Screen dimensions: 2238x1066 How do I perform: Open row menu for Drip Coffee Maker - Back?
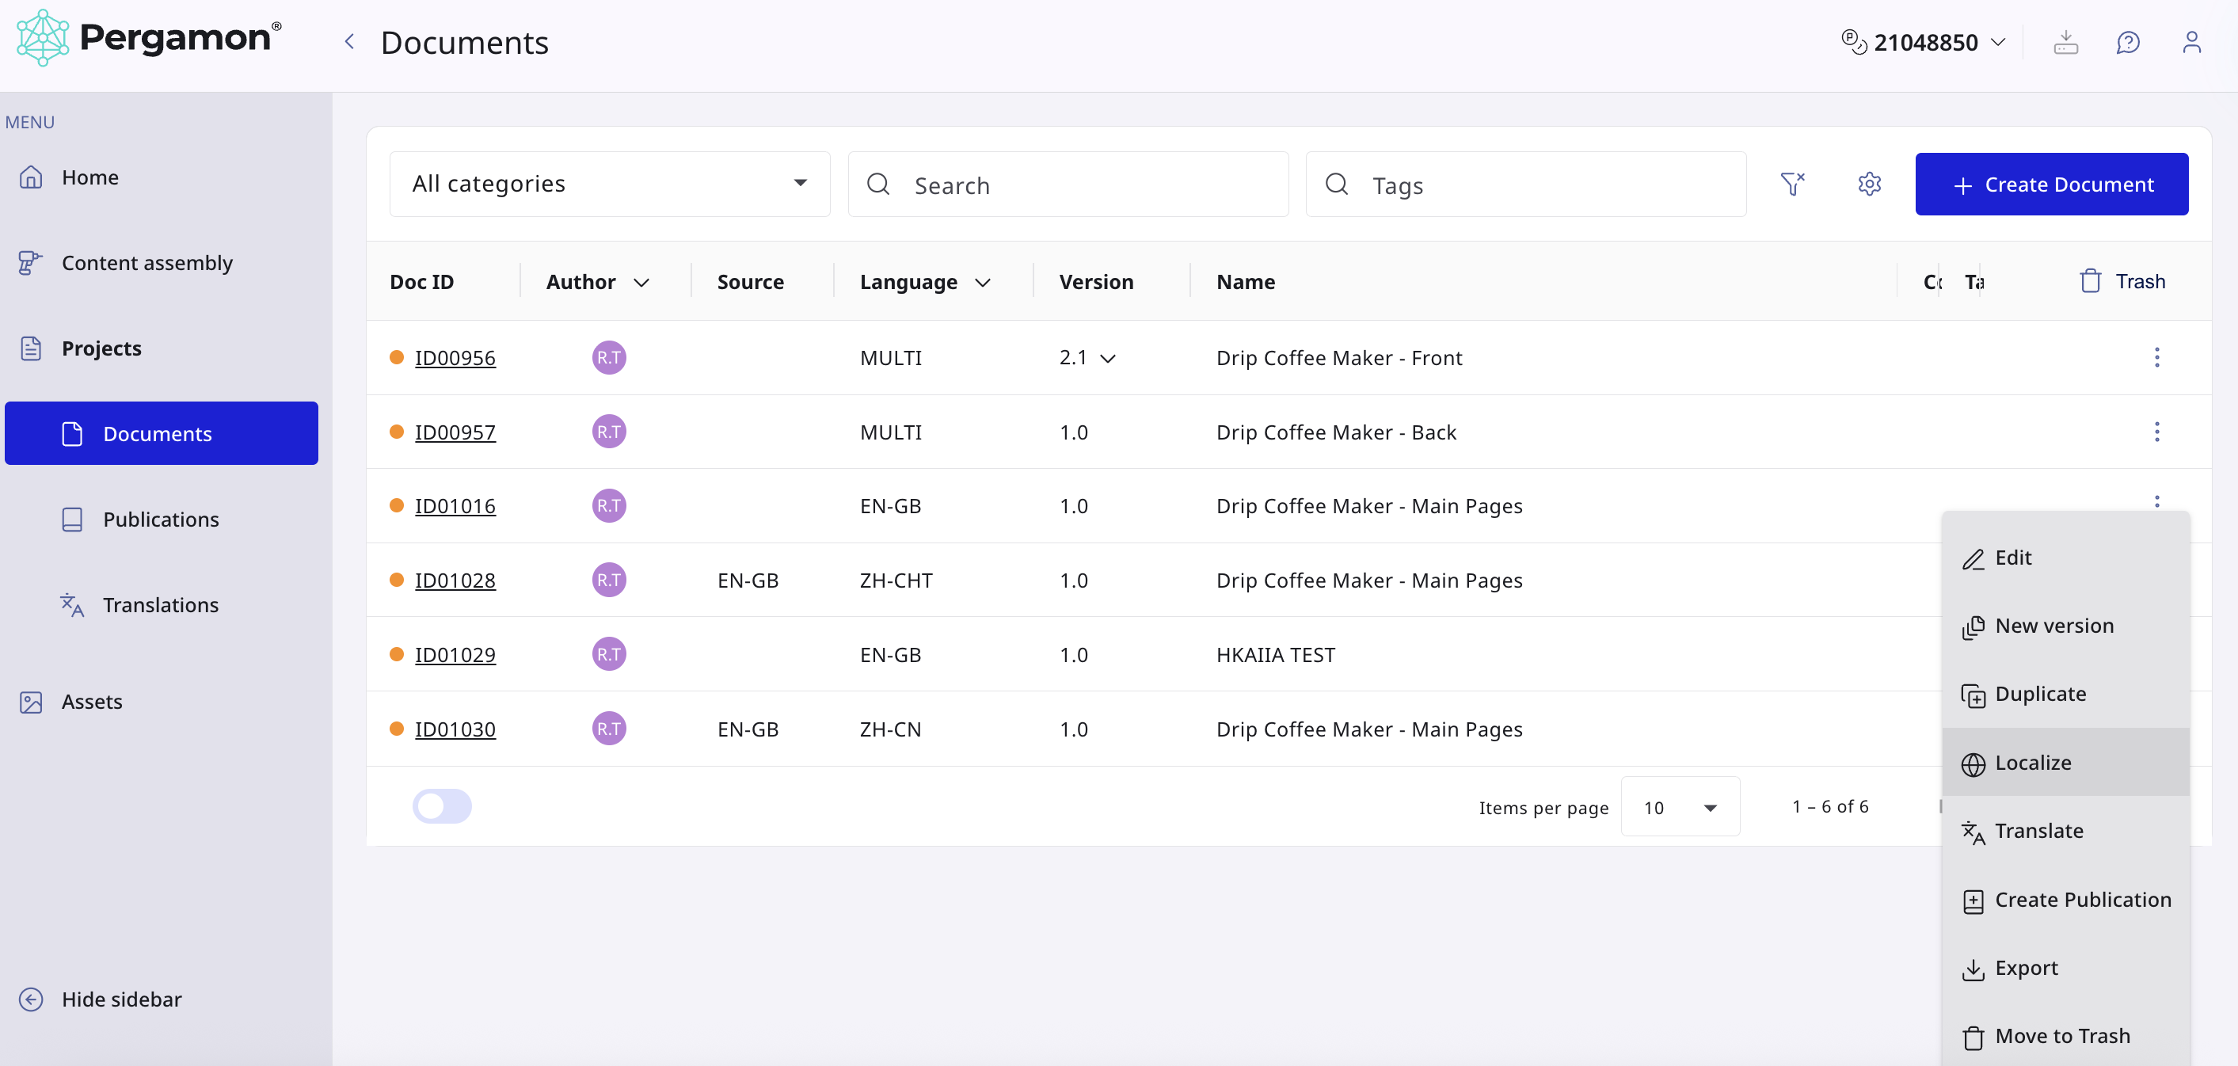coord(2156,432)
